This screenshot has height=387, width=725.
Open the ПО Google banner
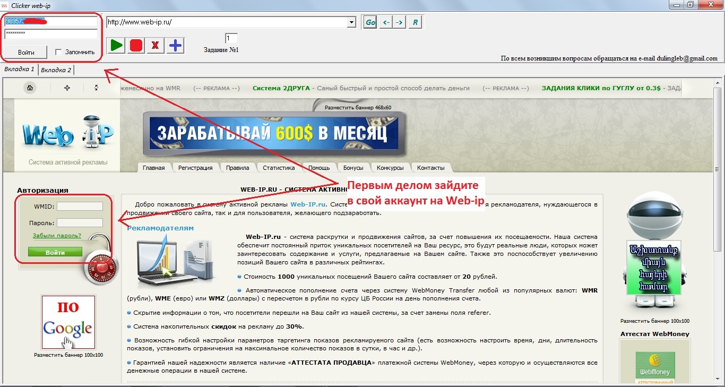(68, 322)
